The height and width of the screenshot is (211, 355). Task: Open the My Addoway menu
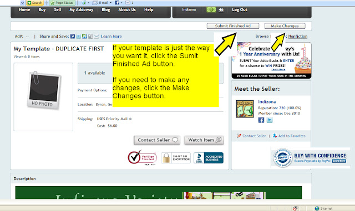(82, 10)
